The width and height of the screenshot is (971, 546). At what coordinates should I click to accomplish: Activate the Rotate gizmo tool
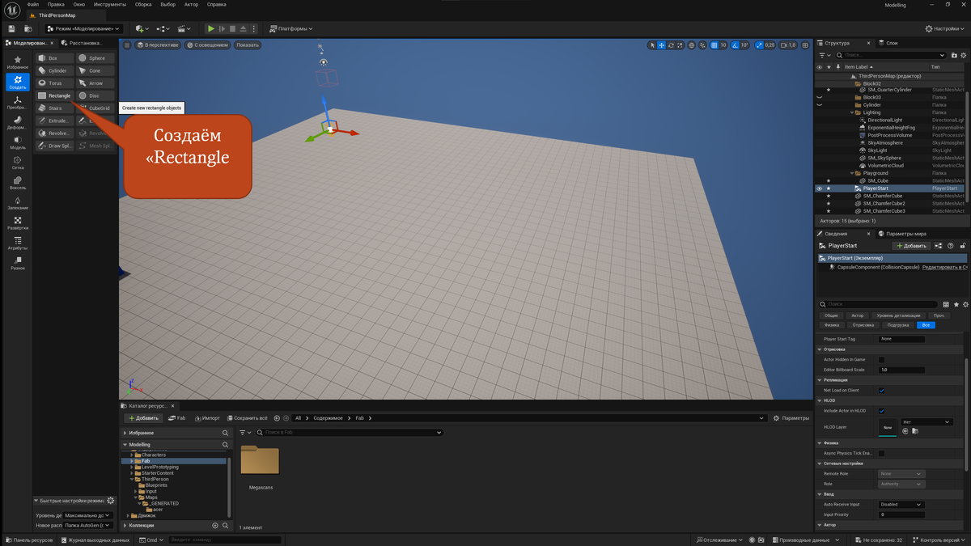coord(672,45)
